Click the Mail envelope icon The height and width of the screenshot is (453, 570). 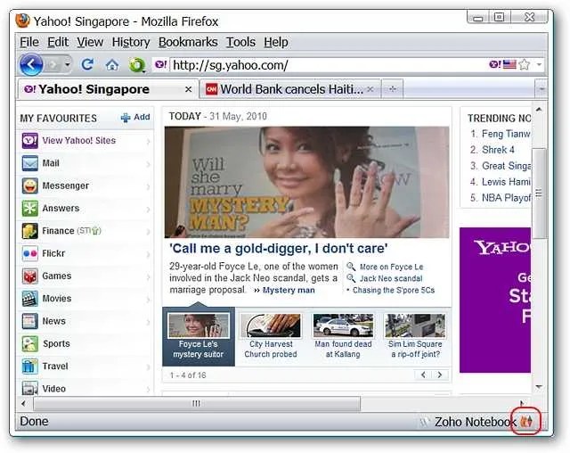tap(29, 163)
